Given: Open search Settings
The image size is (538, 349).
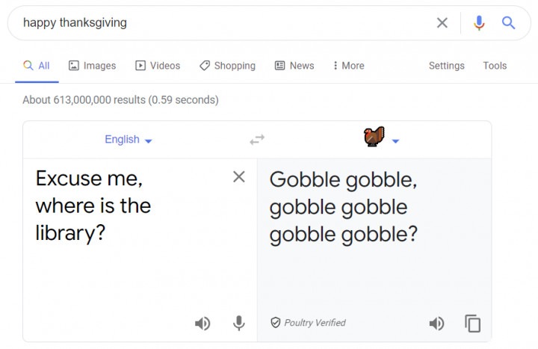Looking at the screenshot, I should (446, 66).
